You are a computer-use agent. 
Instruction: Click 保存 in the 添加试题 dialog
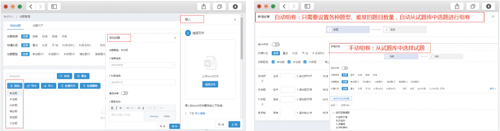175,126
